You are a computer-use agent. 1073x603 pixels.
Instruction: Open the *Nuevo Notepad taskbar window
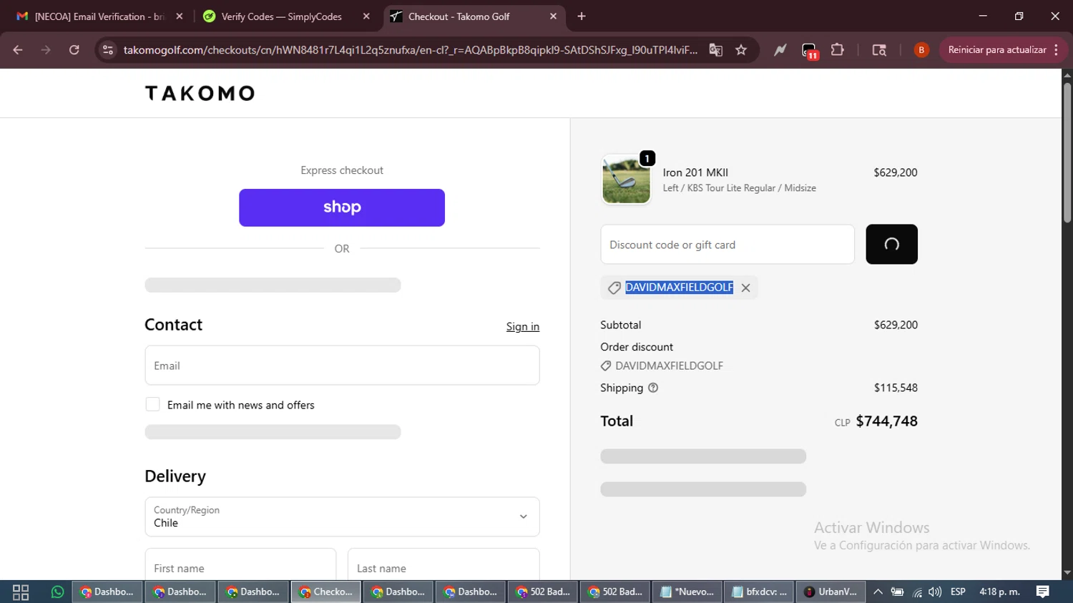coord(687,592)
